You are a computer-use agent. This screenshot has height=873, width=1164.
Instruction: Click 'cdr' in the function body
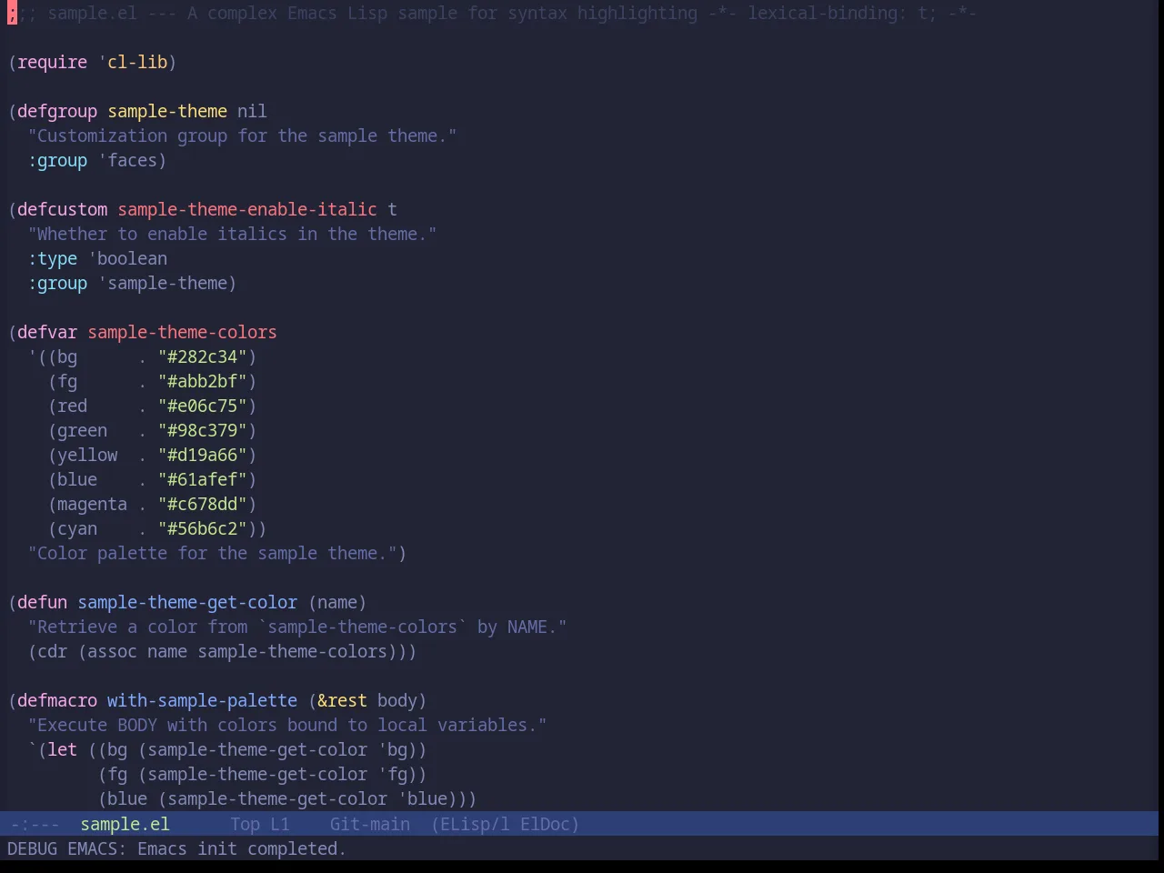pyautogui.click(x=52, y=651)
